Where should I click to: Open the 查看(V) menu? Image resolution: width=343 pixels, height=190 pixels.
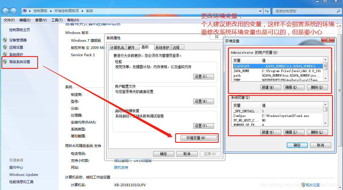tap(41, 20)
